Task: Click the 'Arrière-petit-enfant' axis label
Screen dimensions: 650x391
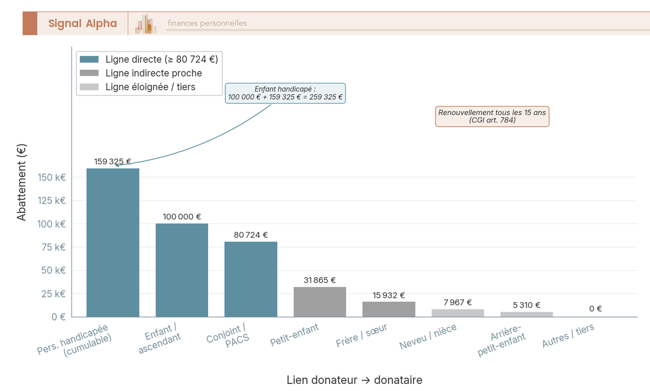Action: (x=501, y=341)
